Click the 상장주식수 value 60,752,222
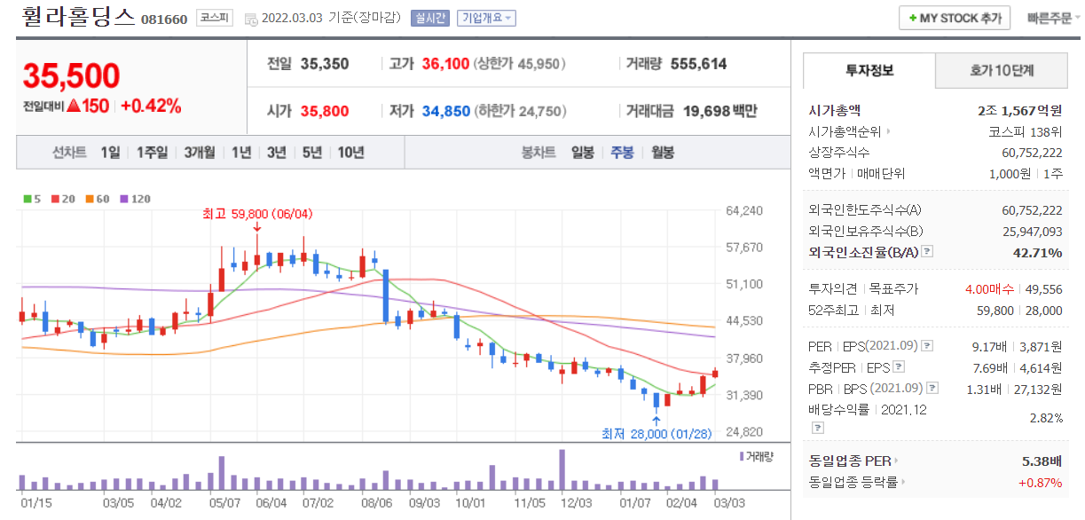Image resolution: width=1085 pixels, height=520 pixels. (x=1032, y=153)
